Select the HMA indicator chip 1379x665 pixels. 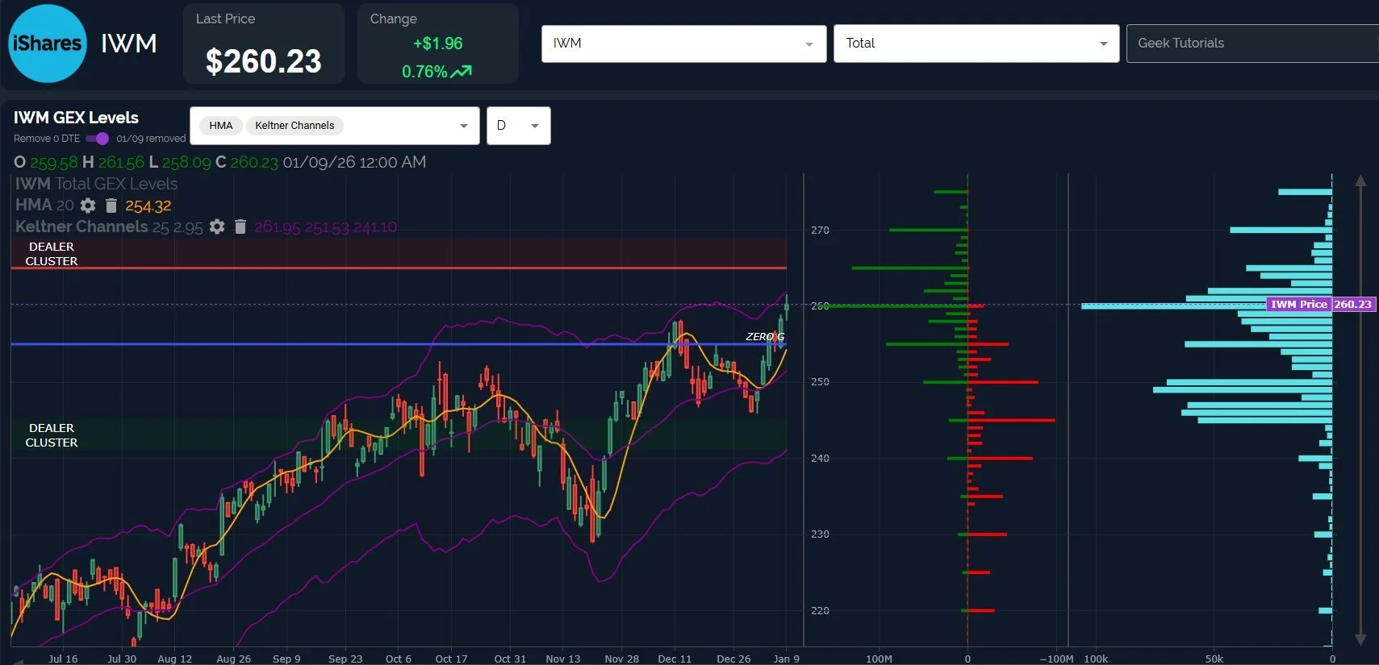[221, 126]
